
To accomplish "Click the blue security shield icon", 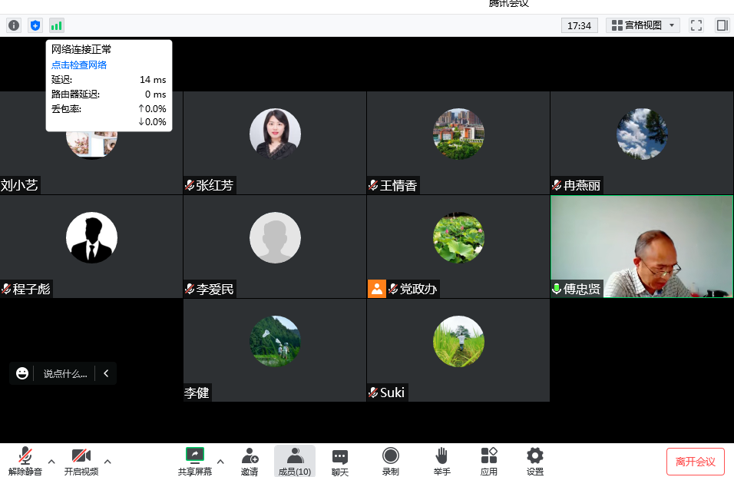I will click(35, 25).
